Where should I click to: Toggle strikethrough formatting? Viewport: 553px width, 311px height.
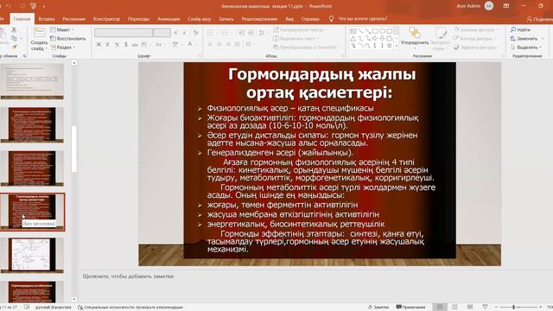[135, 44]
